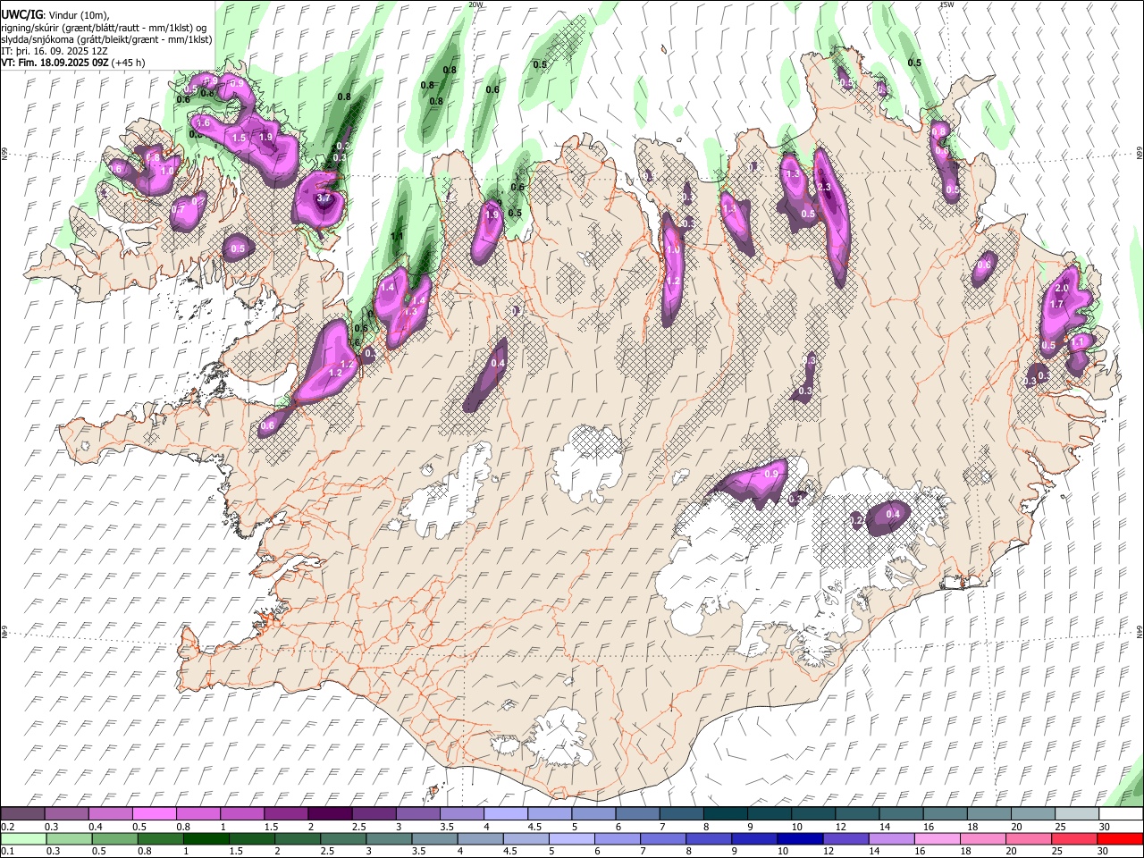The image size is (1144, 858).
Task: Choose the pure red swatch above rain-scale 30
Action: (1120, 838)
